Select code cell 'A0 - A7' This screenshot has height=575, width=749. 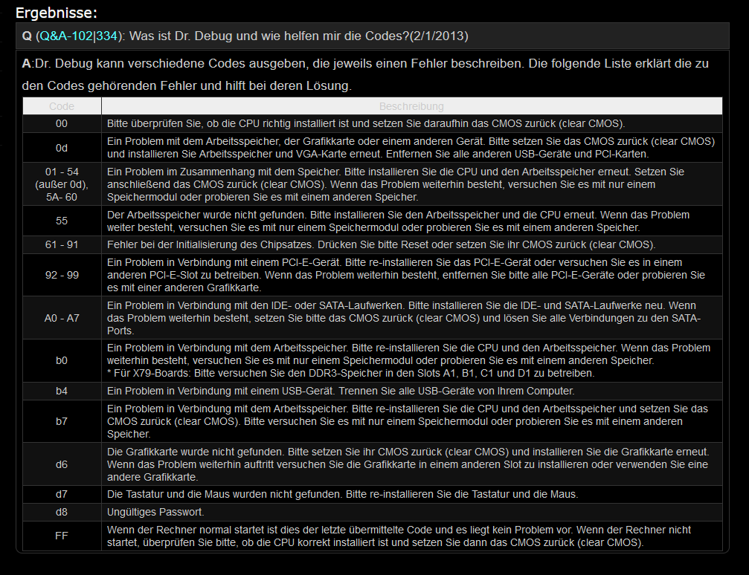point(62,318)
